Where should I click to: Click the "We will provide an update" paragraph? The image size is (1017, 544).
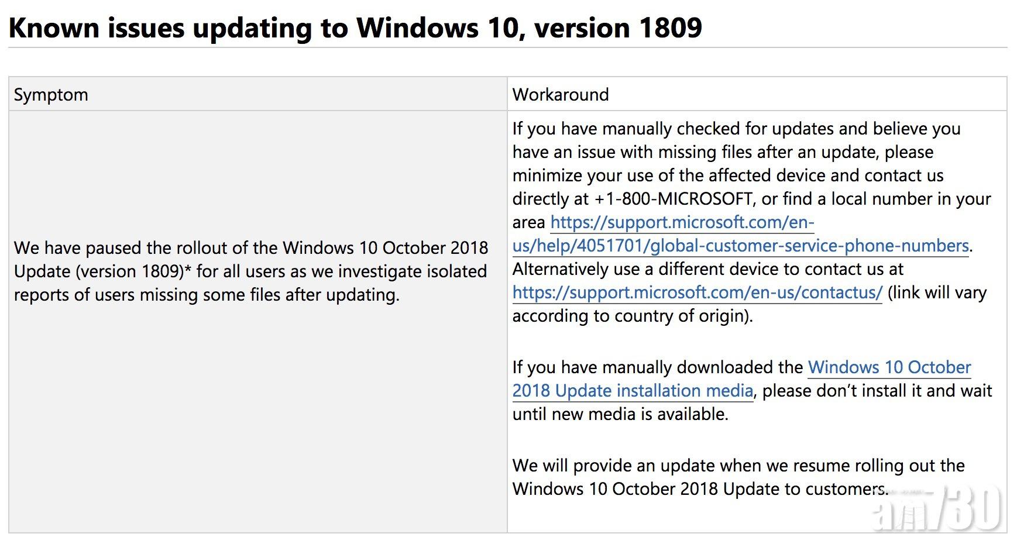click(x=738, y=466)
